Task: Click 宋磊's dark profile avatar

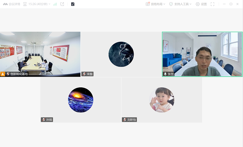Action: pos(121,54)
